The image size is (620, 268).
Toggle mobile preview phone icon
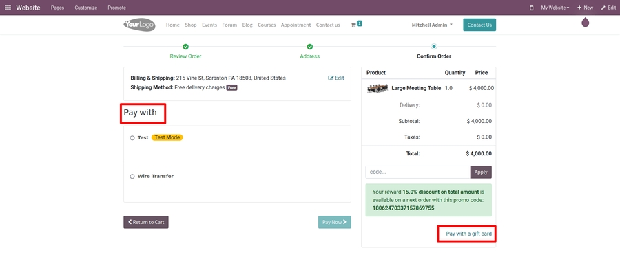[x=531, y=8]
